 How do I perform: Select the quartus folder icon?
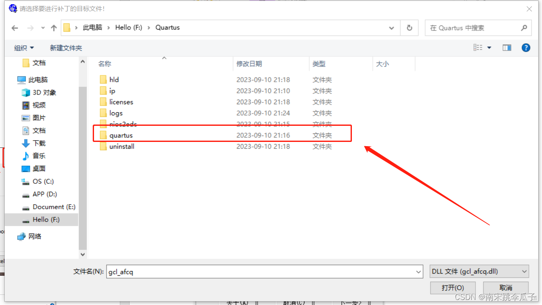[x=103, y=135]
